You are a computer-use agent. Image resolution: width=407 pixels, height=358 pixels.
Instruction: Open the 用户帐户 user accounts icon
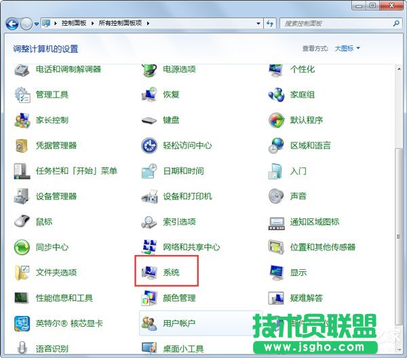click(x=149, y=323)
